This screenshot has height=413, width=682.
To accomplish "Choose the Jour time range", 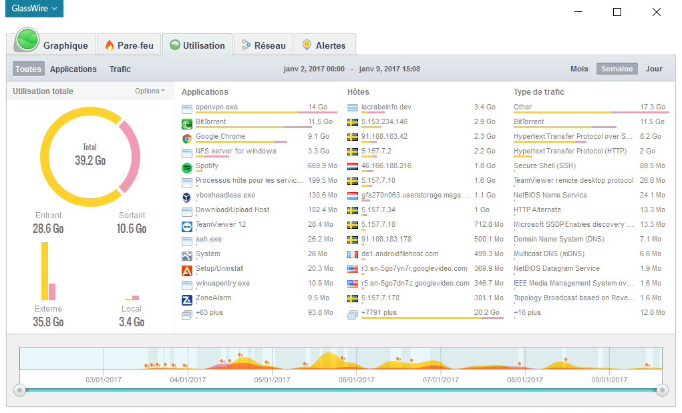I will (654, 69).
